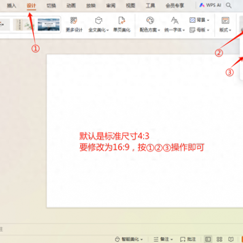The height and width of the screenshot is (243, 243).
Task: Switch to the 插入 (Insert) tab
Action: pos(11,6)
